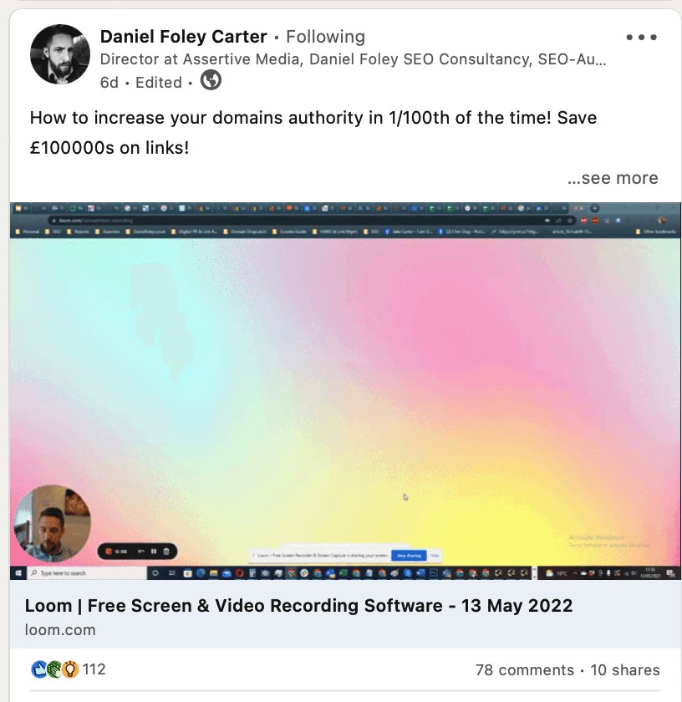The height and width of the screenshot is (702, 682).
Task: Open the 78 comments link
Action: [x=525, y=669]
